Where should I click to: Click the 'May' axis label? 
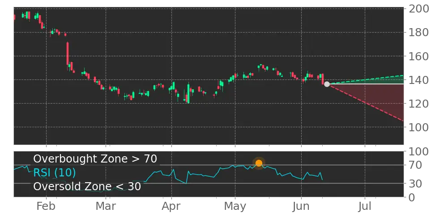tap(235, 206)
